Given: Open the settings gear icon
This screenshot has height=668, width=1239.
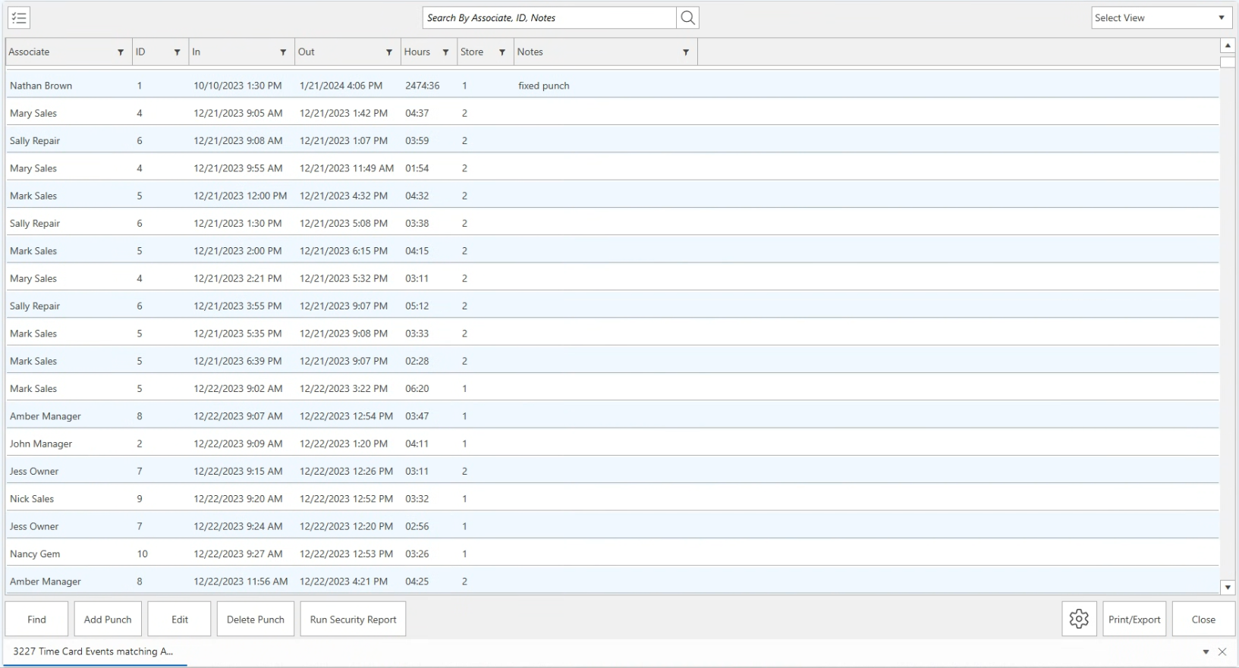Looking at the screenshot, I should [1079, 619].
